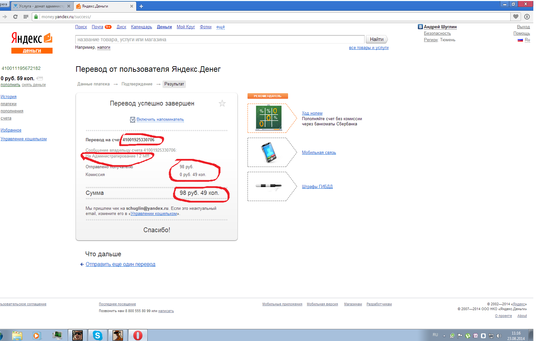
Task: Click the Ход нолем link
Action: [x=312, y=113]
